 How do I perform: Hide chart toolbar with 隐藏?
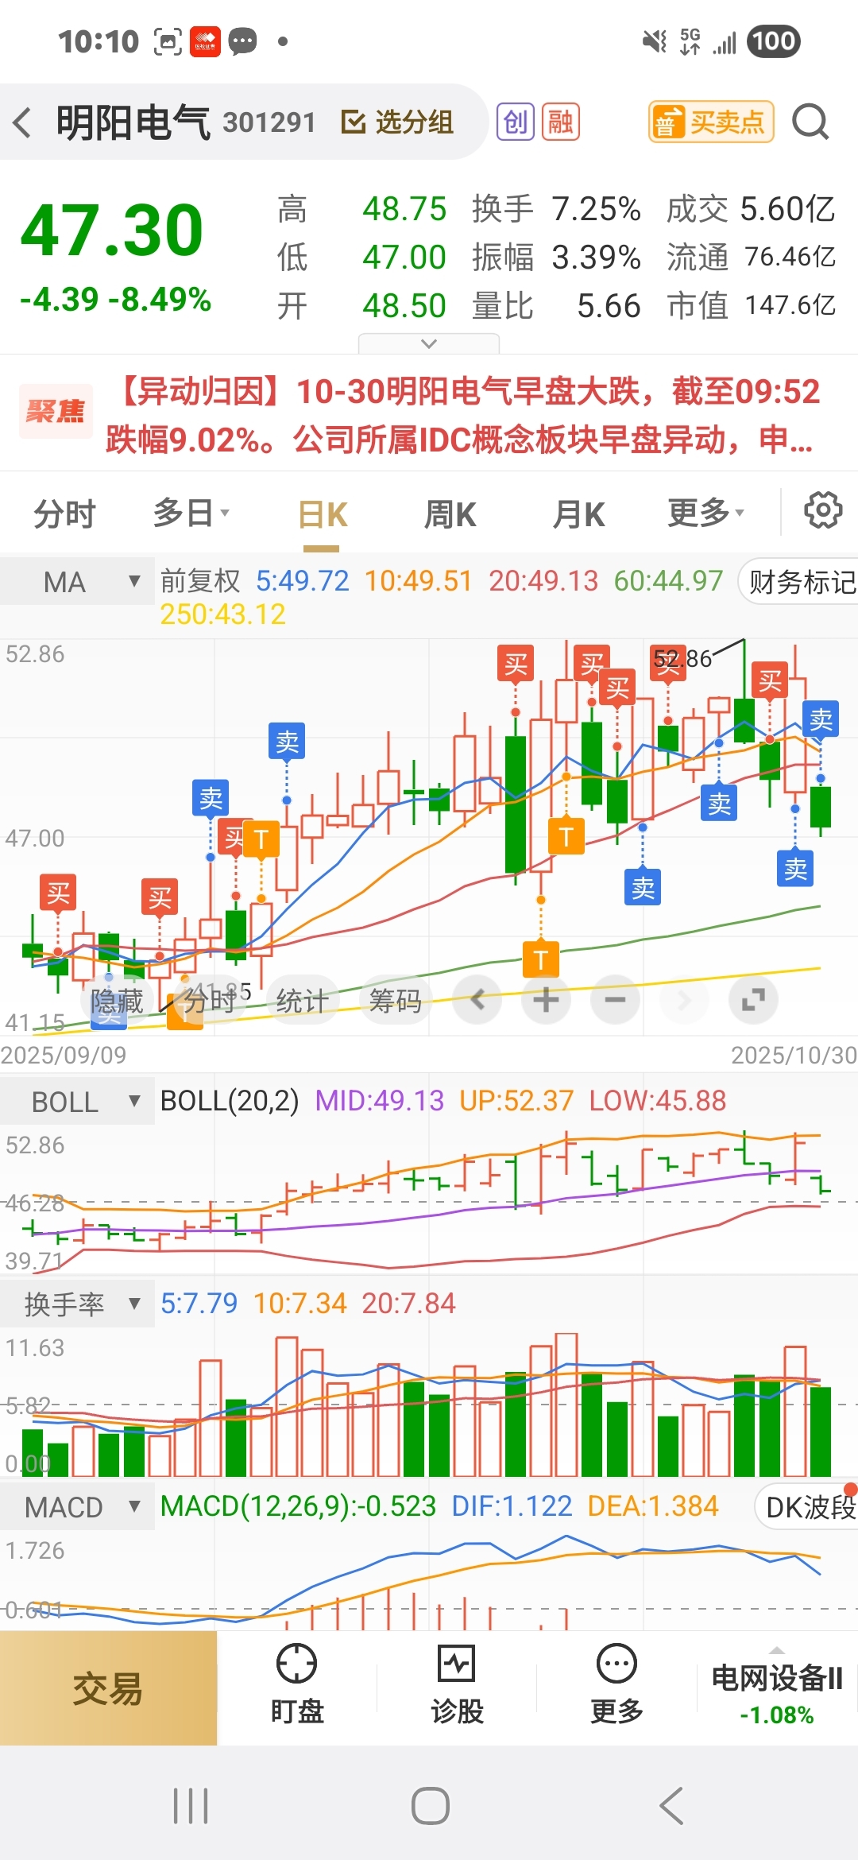tap(117, 1001)
